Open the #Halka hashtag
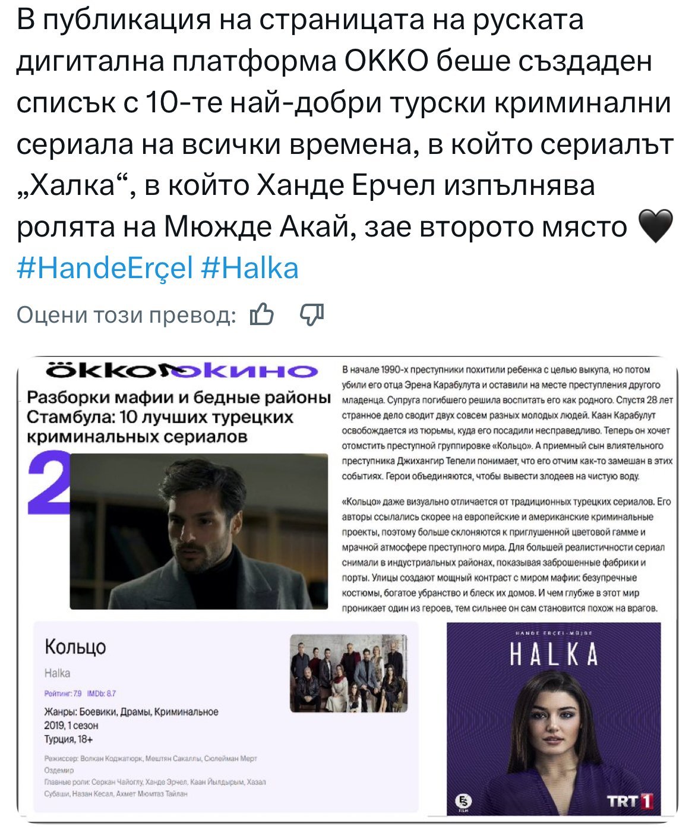 click(250, 268)
